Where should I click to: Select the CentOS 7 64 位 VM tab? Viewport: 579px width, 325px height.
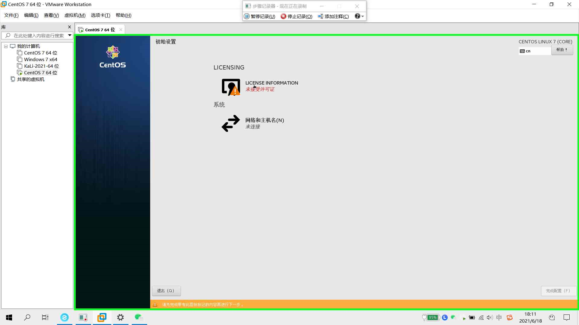(100, 29)
